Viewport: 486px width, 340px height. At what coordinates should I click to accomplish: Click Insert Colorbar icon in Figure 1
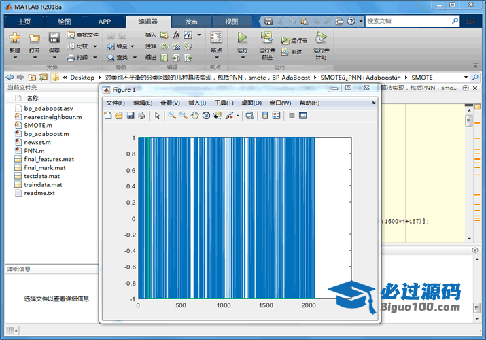[x=265, y=116]
